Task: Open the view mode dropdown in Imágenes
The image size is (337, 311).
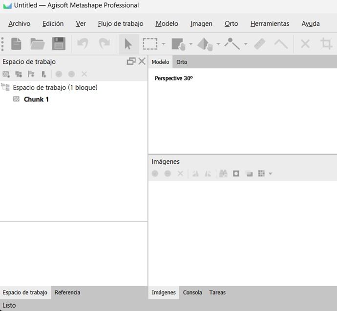Action: (x=271, y=174)
